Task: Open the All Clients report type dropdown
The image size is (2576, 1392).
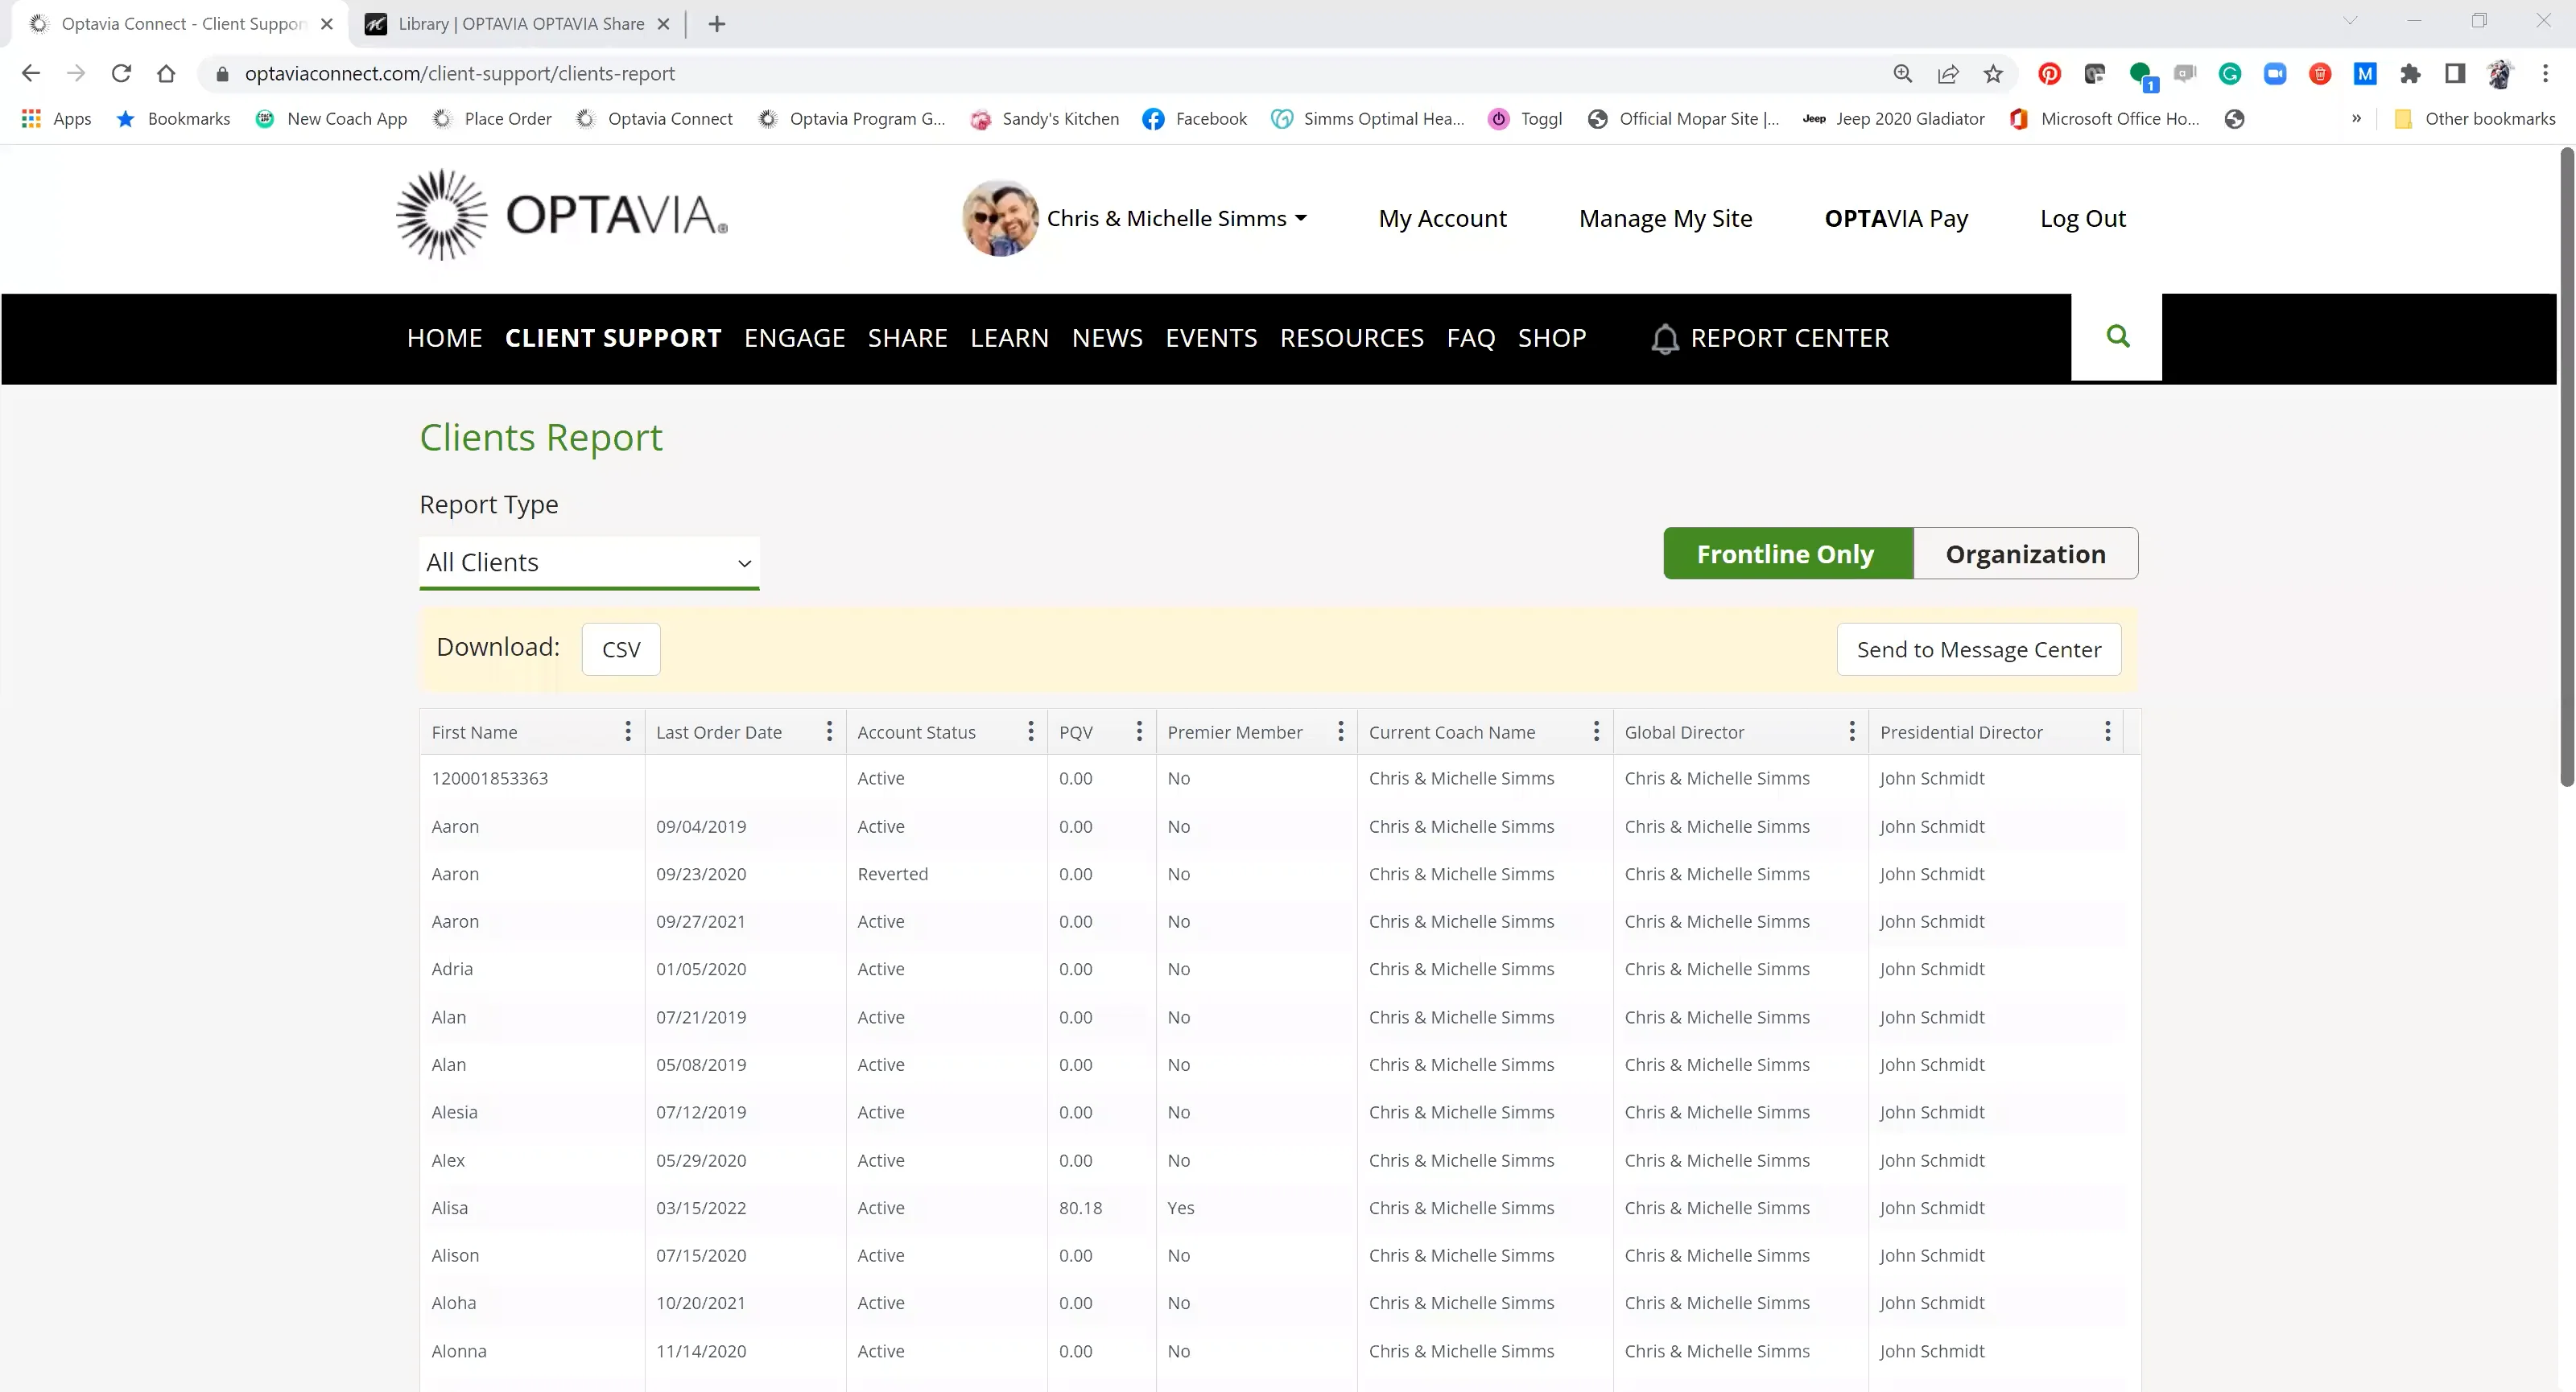Action: click(x=589, y=562)
